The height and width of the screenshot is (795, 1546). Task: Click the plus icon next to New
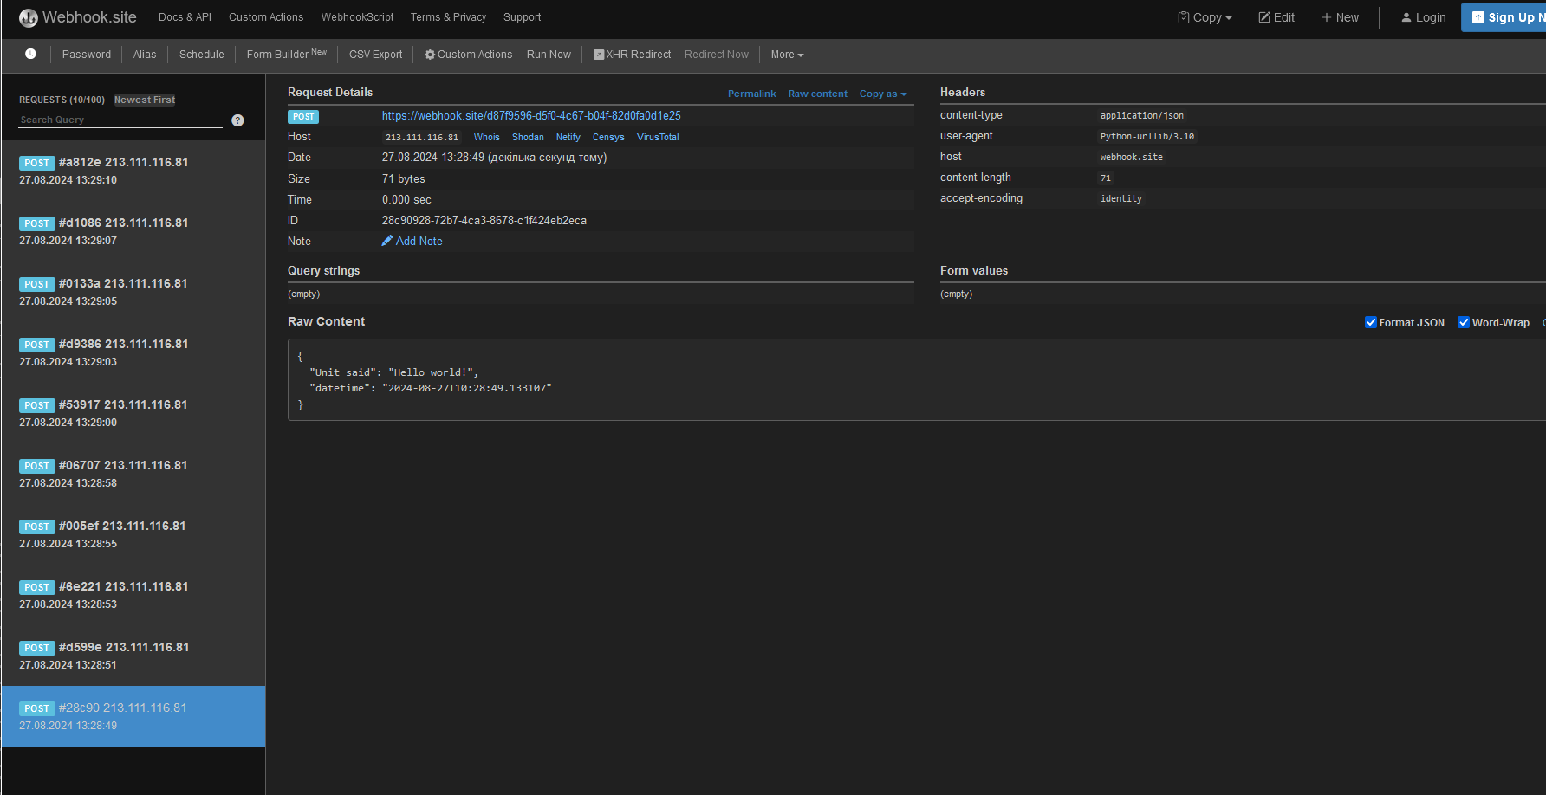pos(1326,16)
